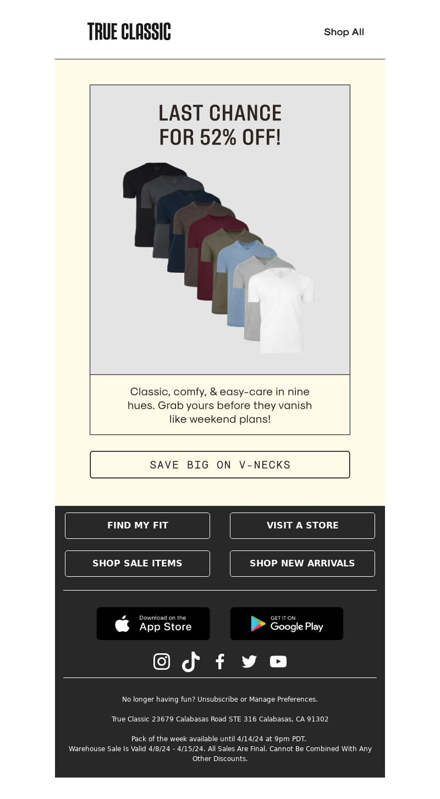The image size is (440, 799).
Task: Click the Download on the App Store badge
Action: (x=153, y=624)
